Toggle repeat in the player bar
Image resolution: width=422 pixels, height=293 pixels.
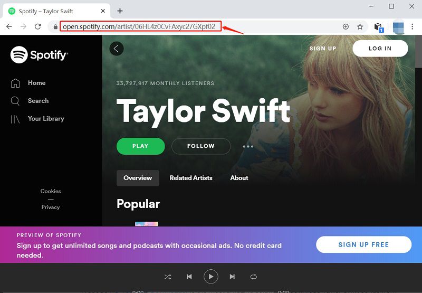pyautogui.click(x=254, y=277)
